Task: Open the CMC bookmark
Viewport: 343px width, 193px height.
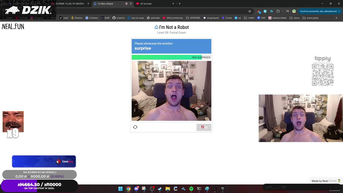Action: coord(261,18)
